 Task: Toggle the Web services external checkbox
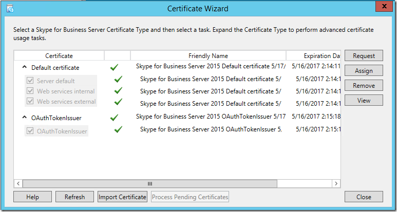(30, 101)
